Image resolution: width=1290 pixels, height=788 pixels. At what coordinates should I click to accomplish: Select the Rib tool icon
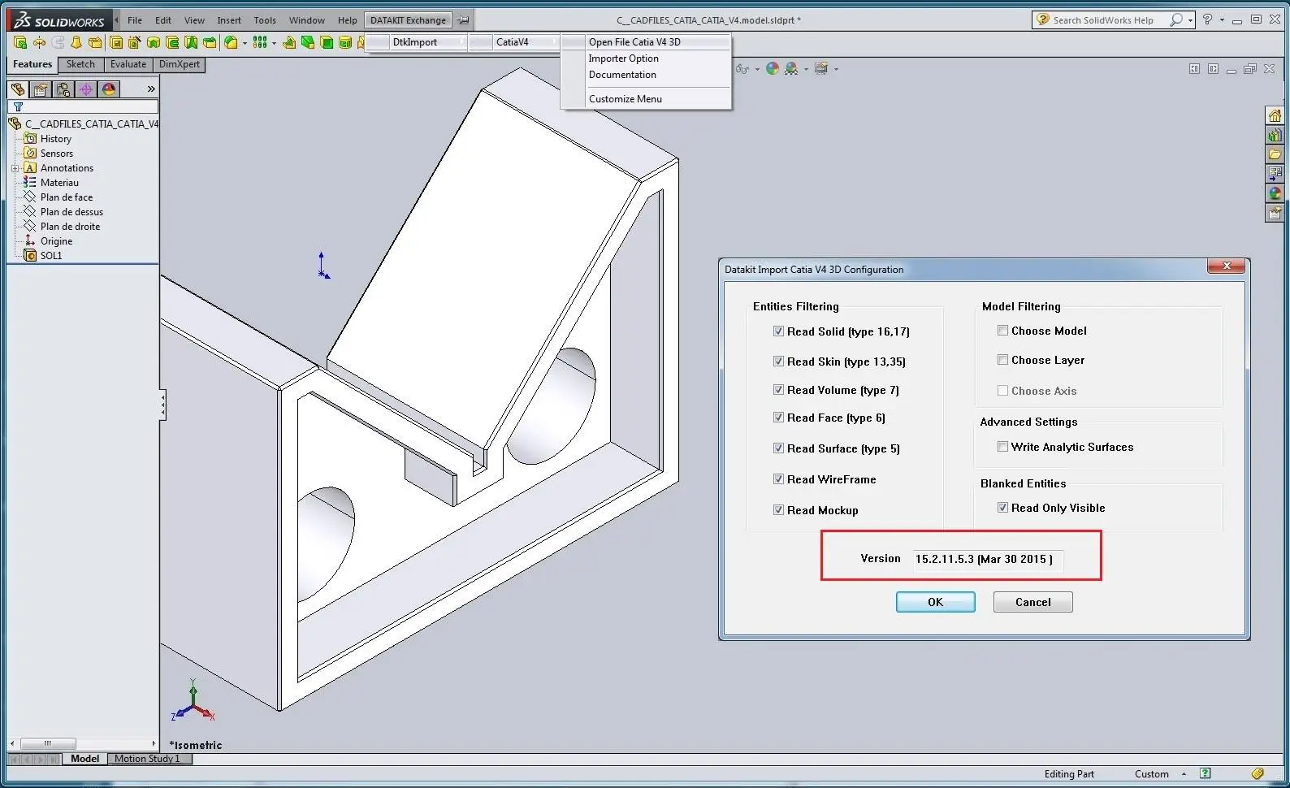289,42
